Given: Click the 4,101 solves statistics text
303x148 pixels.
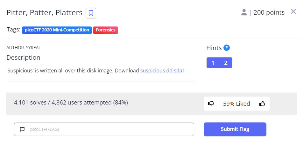Looking at the screenshot, I should (71, 103).
